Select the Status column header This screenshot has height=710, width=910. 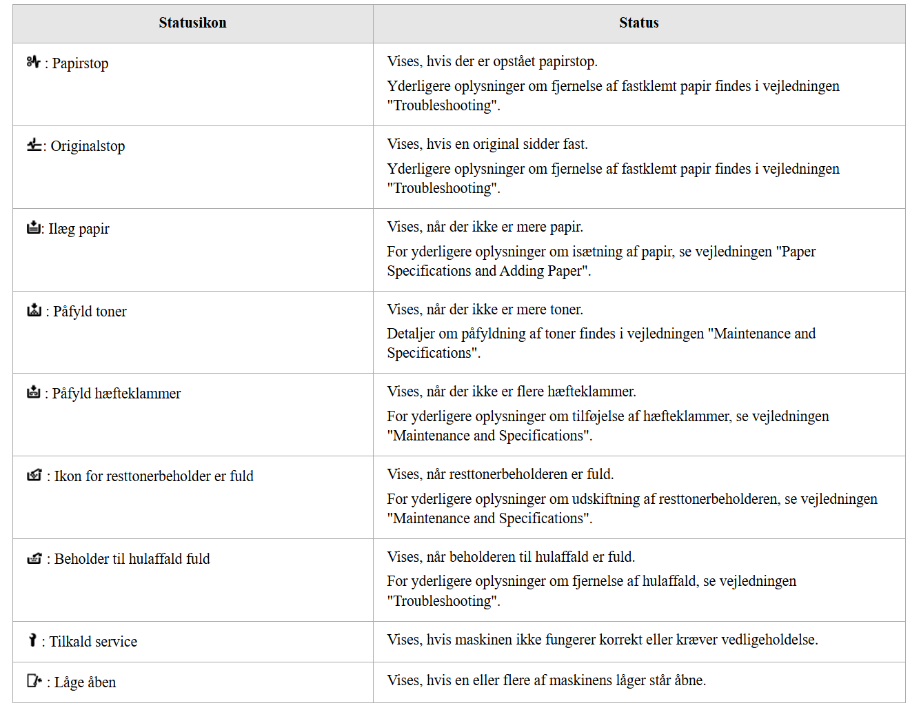[x=638, y=23]
